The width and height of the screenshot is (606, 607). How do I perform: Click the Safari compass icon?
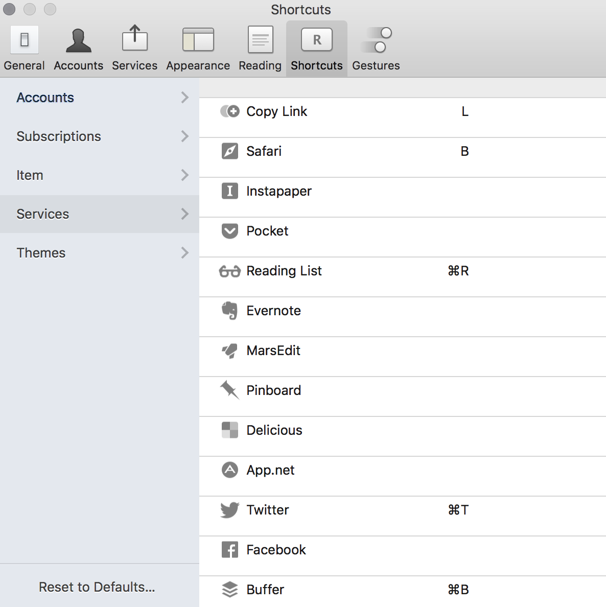coord(229,151)
